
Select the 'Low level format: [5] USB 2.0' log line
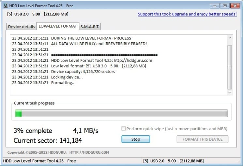(79, 66)
